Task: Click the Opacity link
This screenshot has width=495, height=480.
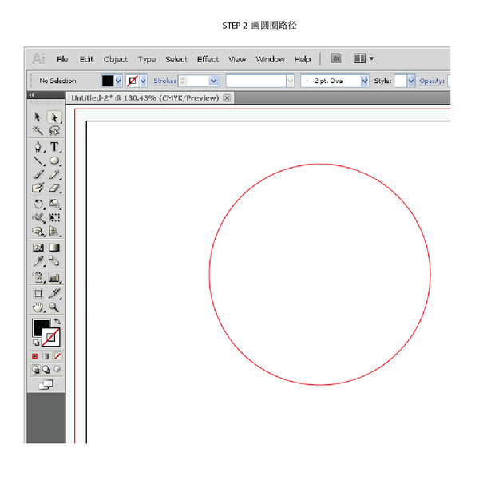Action: point(432,81)
